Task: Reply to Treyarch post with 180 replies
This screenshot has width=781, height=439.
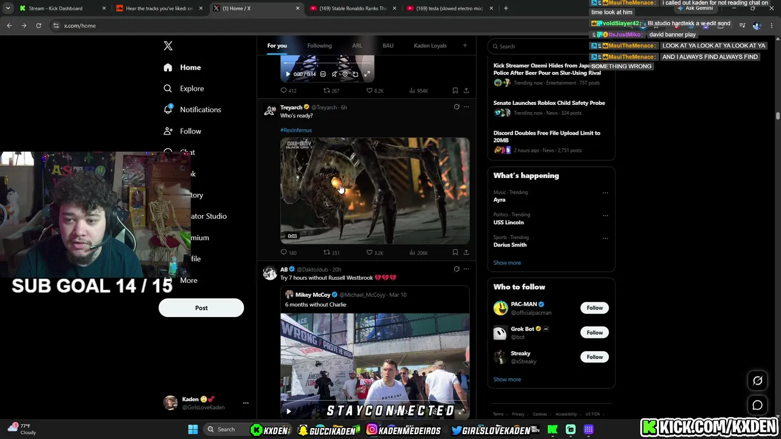Action: (288, 252)
